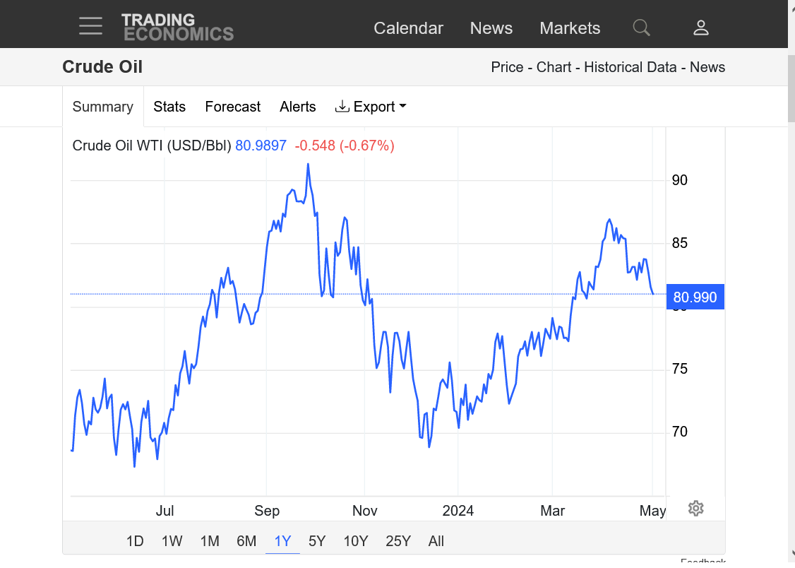Open Markets in top navigation
The height and width of the screenshot is (568, 795).
tap(569, 28)
